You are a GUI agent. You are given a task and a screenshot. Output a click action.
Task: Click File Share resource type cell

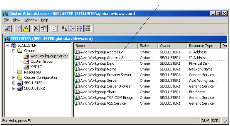197,92
